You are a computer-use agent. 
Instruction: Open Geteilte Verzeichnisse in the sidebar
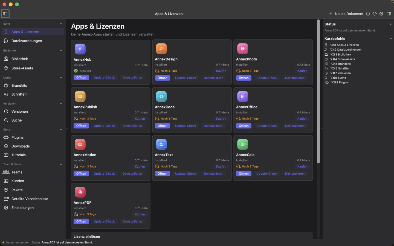pyautogui.click(x=33, y=199)
